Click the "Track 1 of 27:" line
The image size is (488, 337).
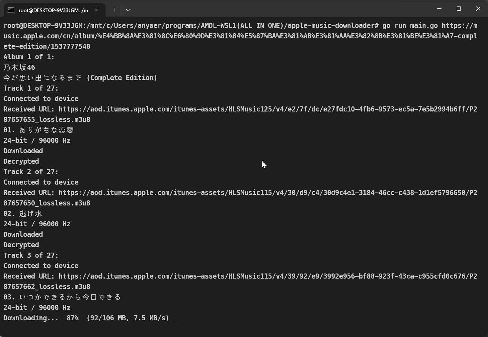31,88
